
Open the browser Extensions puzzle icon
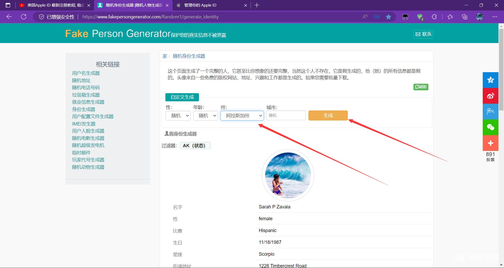[x=434, y=17]
